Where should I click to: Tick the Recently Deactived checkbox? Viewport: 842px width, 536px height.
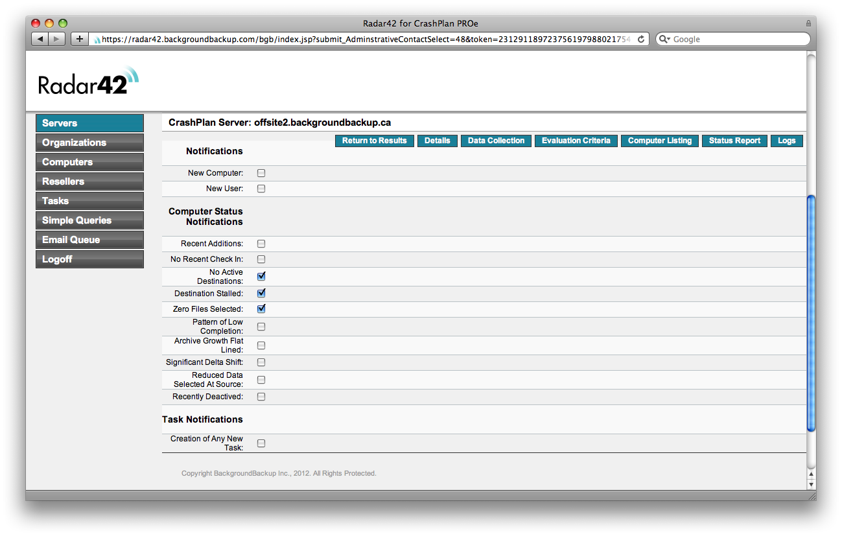click(x=261, y=397)
